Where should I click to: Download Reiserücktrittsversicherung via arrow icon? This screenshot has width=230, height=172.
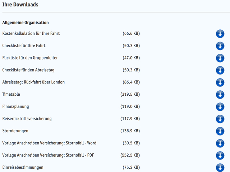(220, 119)
